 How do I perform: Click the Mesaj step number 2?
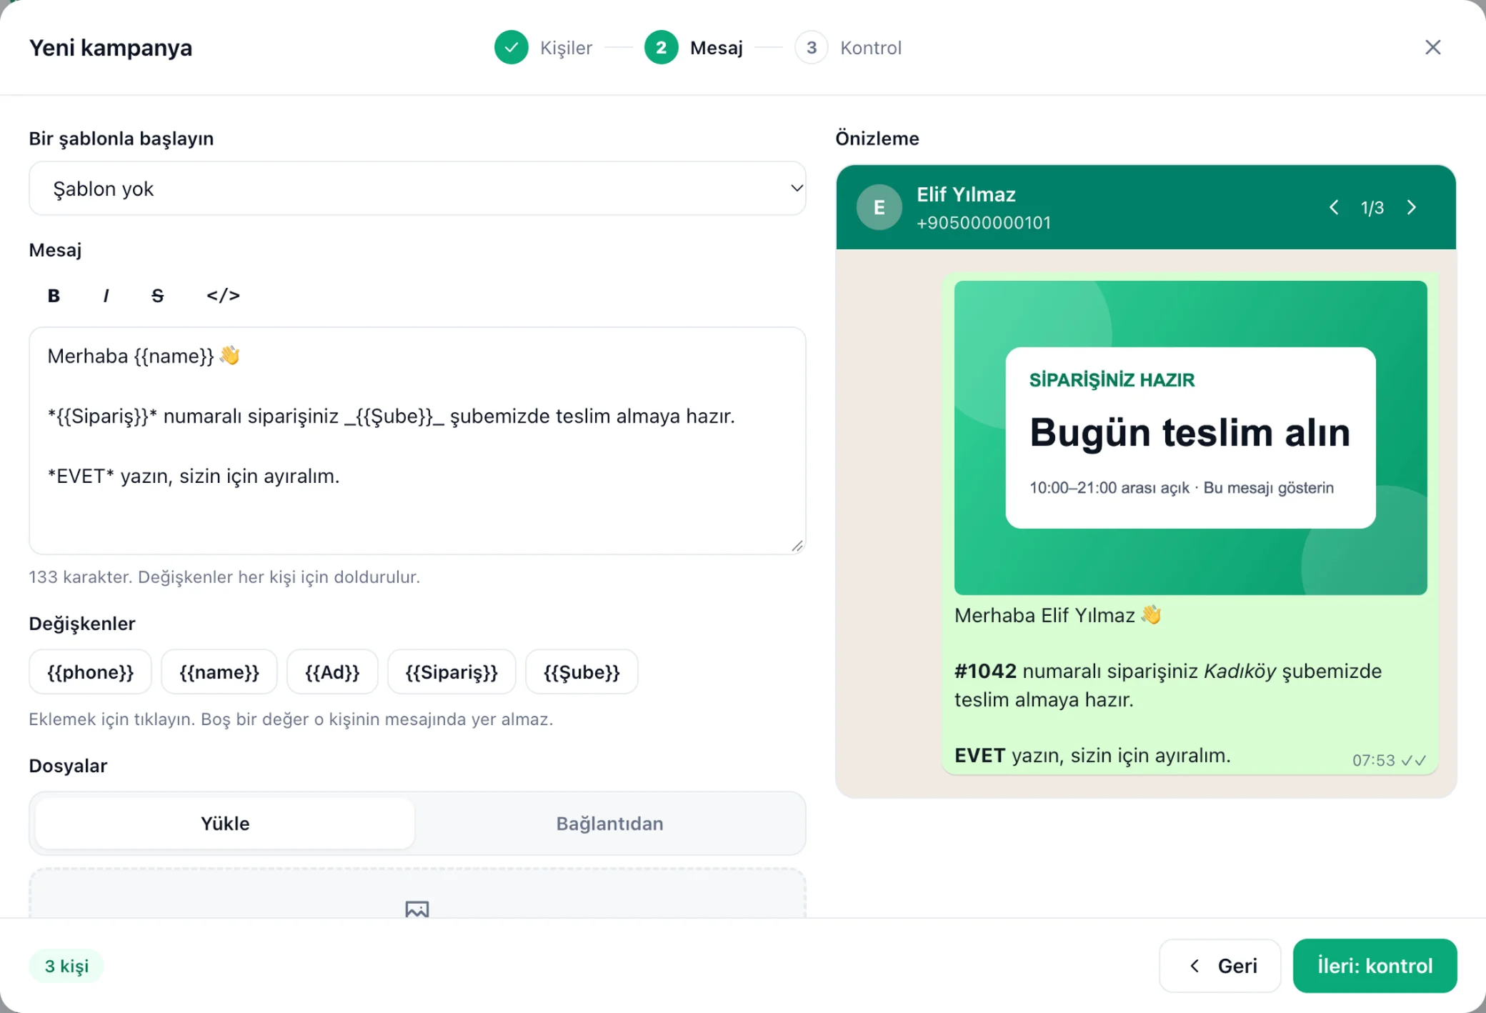(662, 47)
